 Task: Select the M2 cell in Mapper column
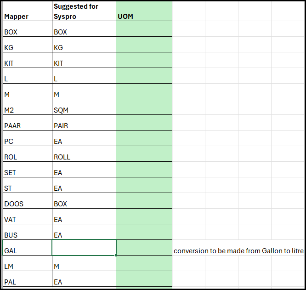pos(27,107)
